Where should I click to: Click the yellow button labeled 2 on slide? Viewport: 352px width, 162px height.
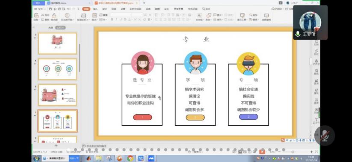pyautogui.click(x=195, y=117)
